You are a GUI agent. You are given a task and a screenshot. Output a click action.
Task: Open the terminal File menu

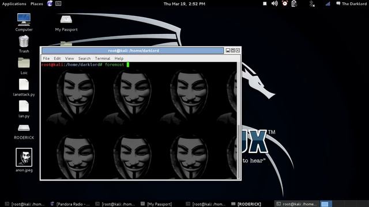pos(46,59)
